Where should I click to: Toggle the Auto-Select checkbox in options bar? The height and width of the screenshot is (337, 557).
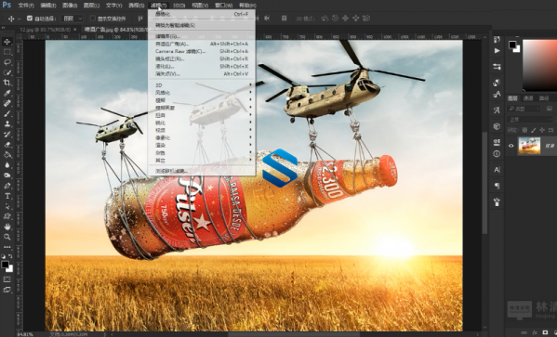coord(30,18)
